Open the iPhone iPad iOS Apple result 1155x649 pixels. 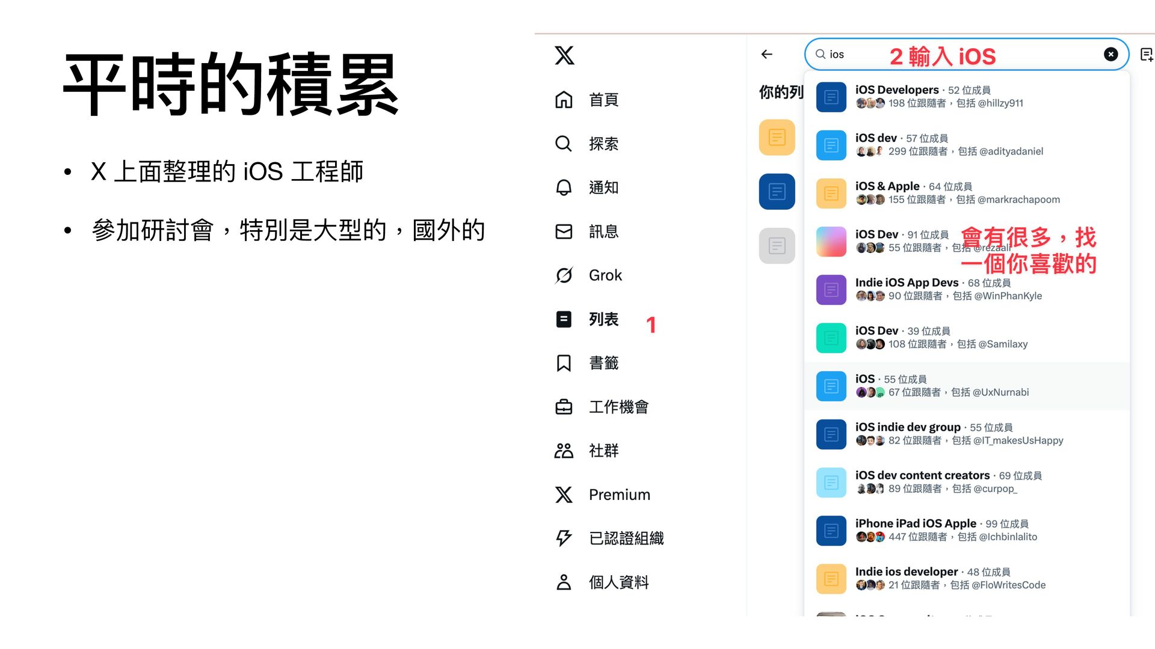[967, 531]
